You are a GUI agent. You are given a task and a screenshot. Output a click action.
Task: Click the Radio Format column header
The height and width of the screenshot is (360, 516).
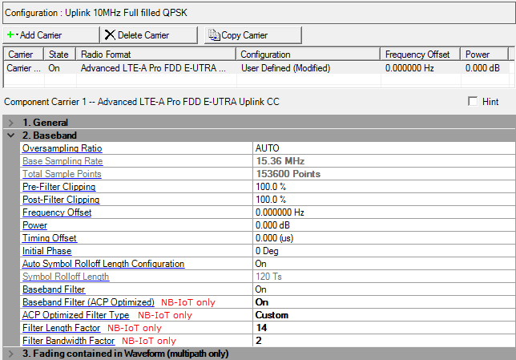tap(156, 54)
